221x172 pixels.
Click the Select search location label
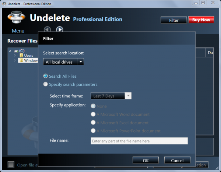click(x=64, y=53)
